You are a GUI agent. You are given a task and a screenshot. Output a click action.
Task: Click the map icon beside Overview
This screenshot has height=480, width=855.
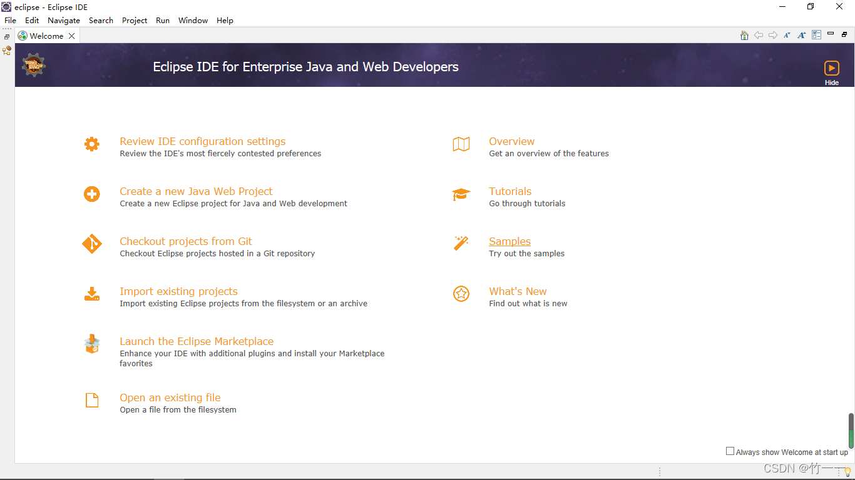(x=461, y=144)
